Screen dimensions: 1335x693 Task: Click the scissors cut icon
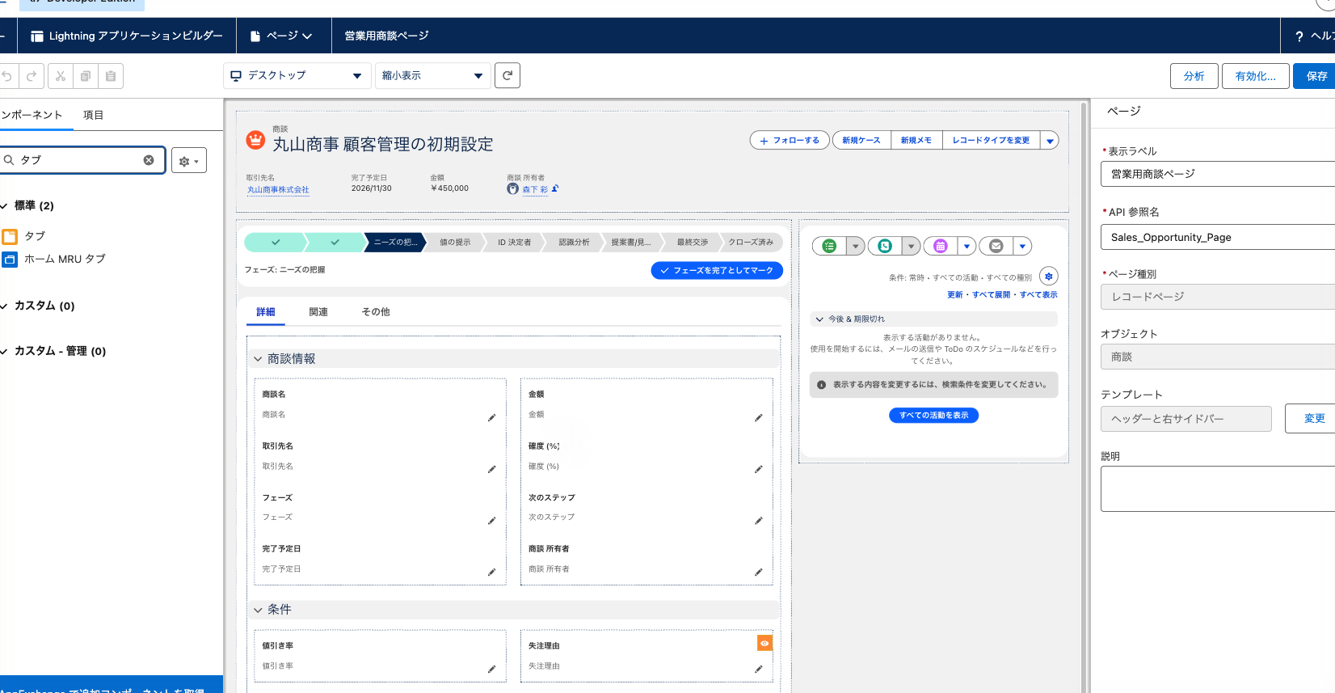click(x=61, y=76)
